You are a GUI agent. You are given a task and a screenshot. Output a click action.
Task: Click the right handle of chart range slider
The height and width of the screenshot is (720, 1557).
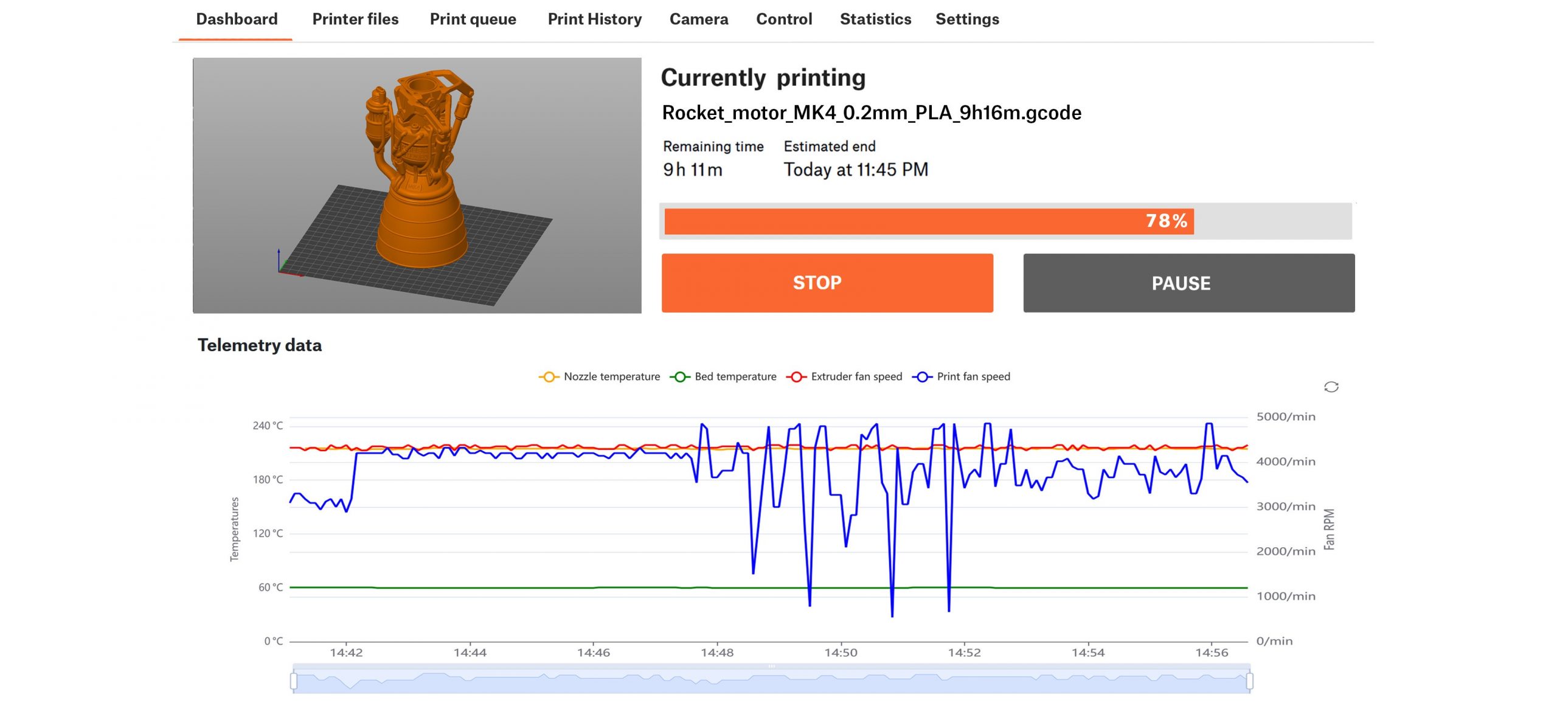tap(1249, 680)
